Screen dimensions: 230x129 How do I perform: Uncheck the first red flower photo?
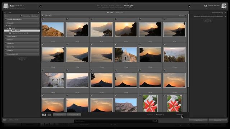[140, 95]
